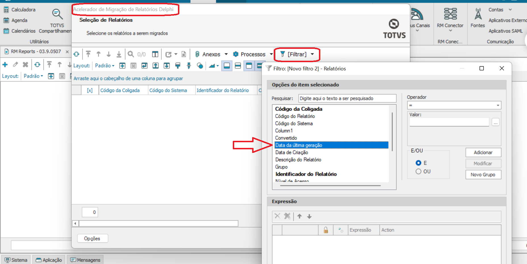This screenshot has width=527, height=264.
Task: Select the OU radio option
Action: click(x=418, y=171)
